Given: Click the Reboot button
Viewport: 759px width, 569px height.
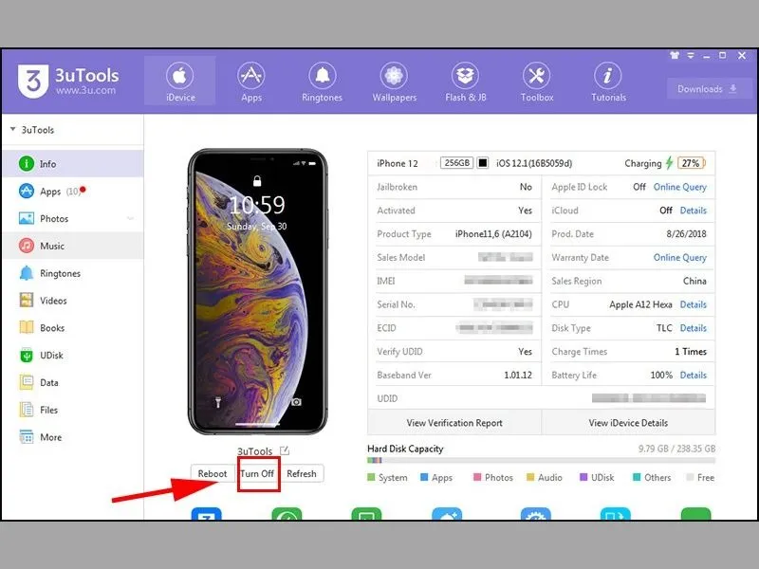Looking at the screenshot, I should tap(212, 473).
